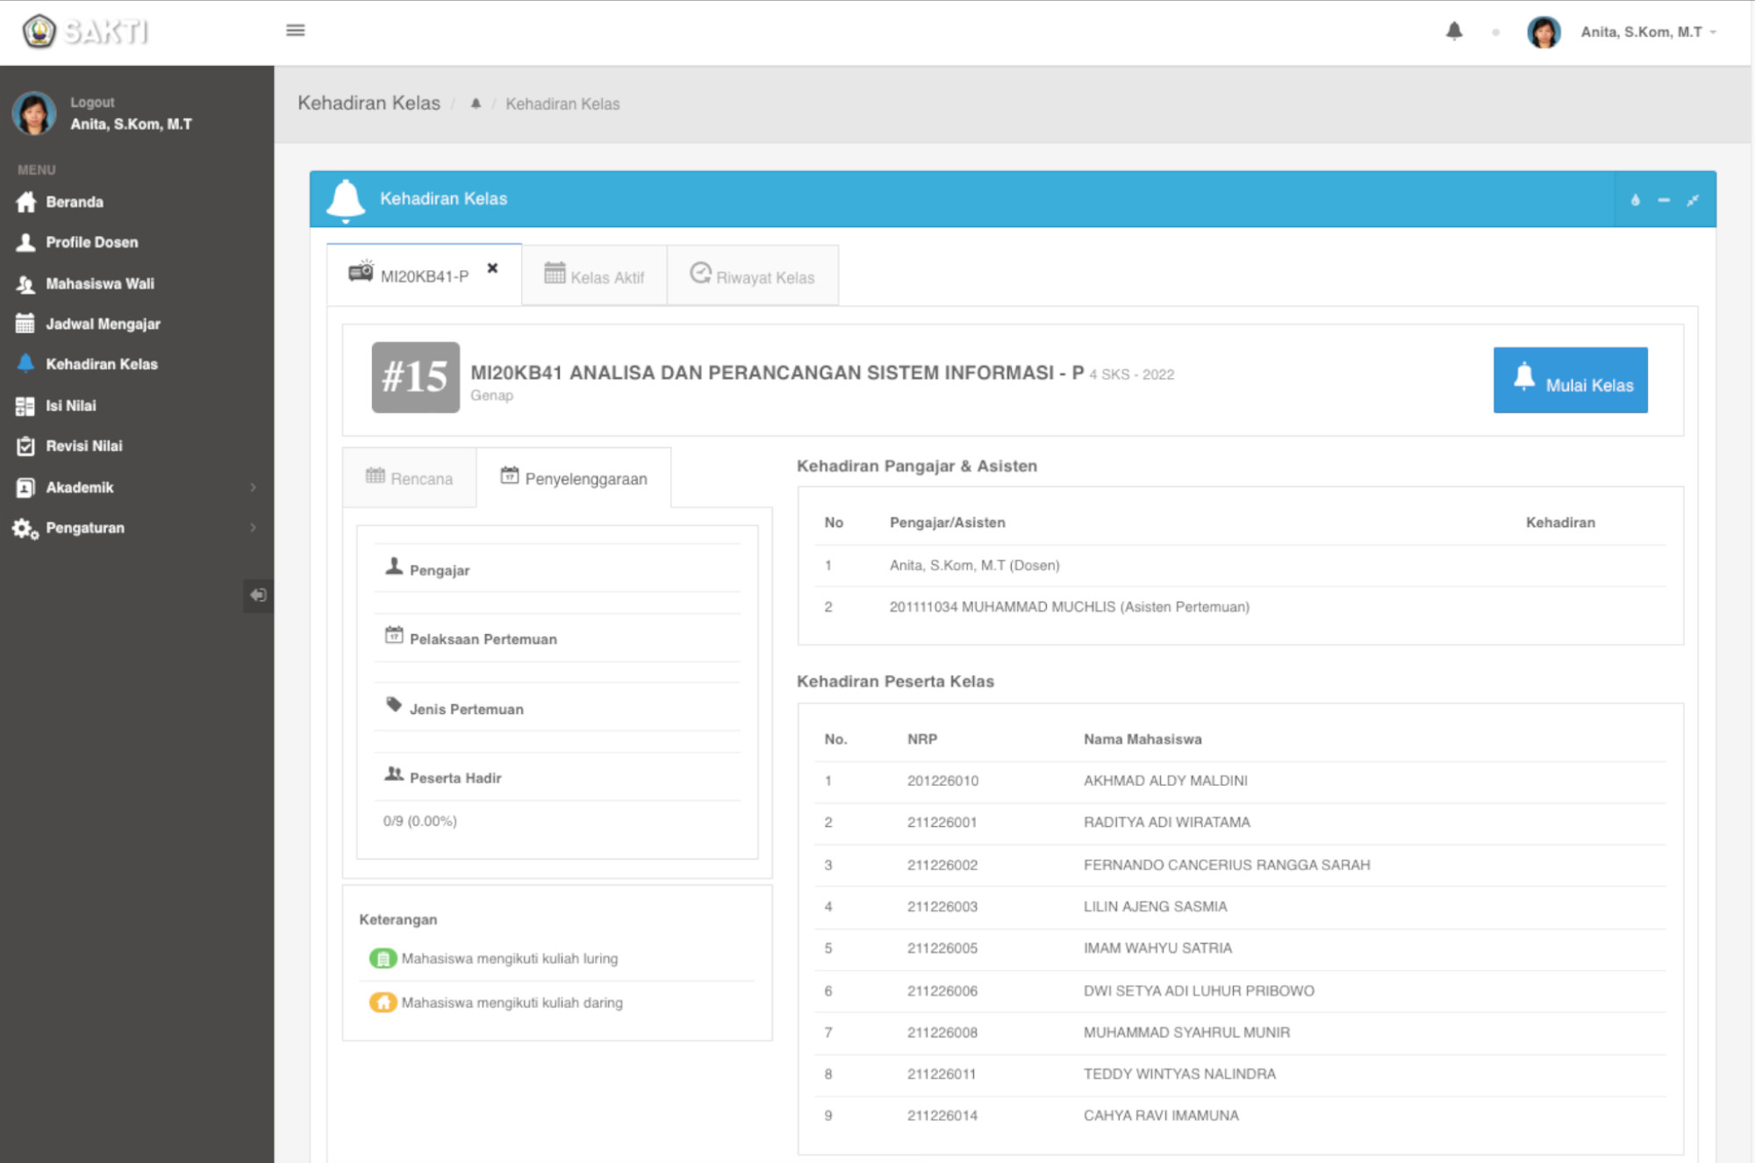Click the home icon in the breadcrumb
Image resolution: width=1755 pixels, height=1163 pixels.
coord(476,103)
